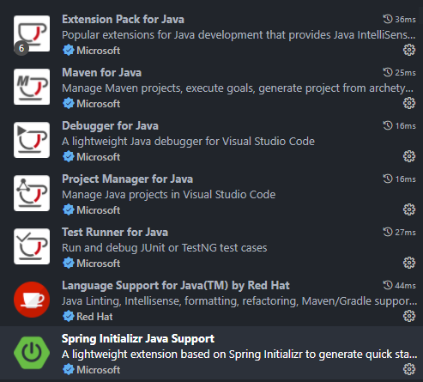This screenshot has height=382, width=423.
Task: Open manage gear for Debugger for Java
Action: pyautogui.click(x=409, y=156)
